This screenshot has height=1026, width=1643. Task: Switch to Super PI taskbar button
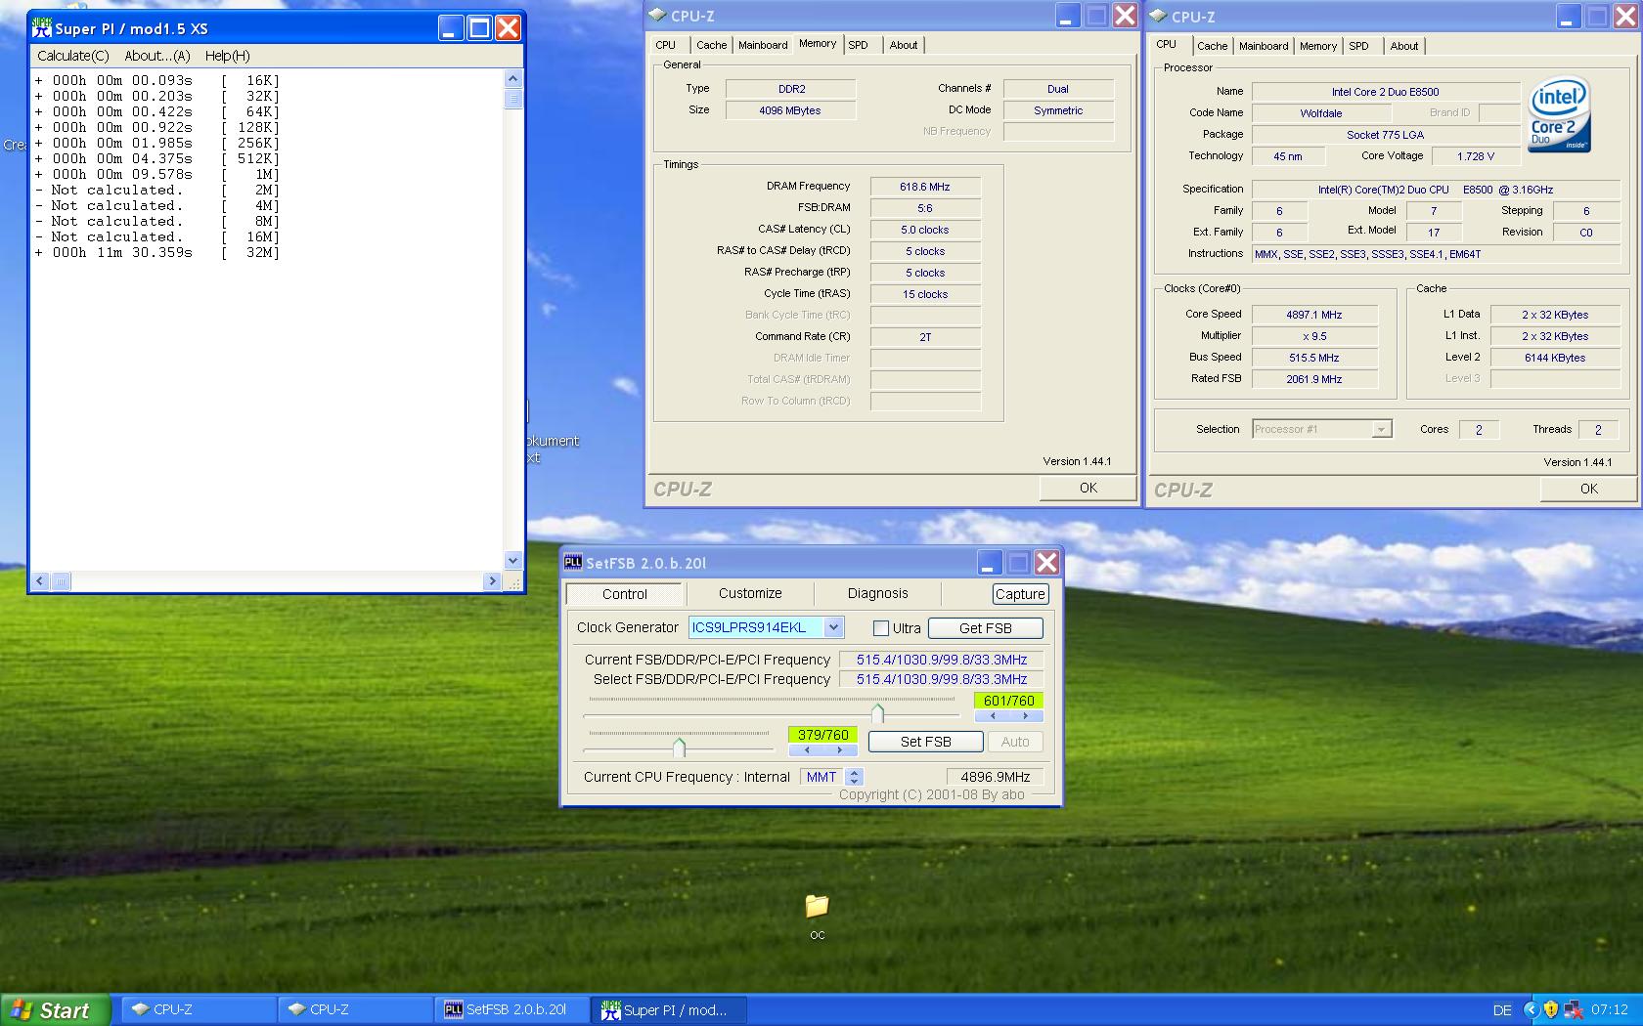point(669,1010)
